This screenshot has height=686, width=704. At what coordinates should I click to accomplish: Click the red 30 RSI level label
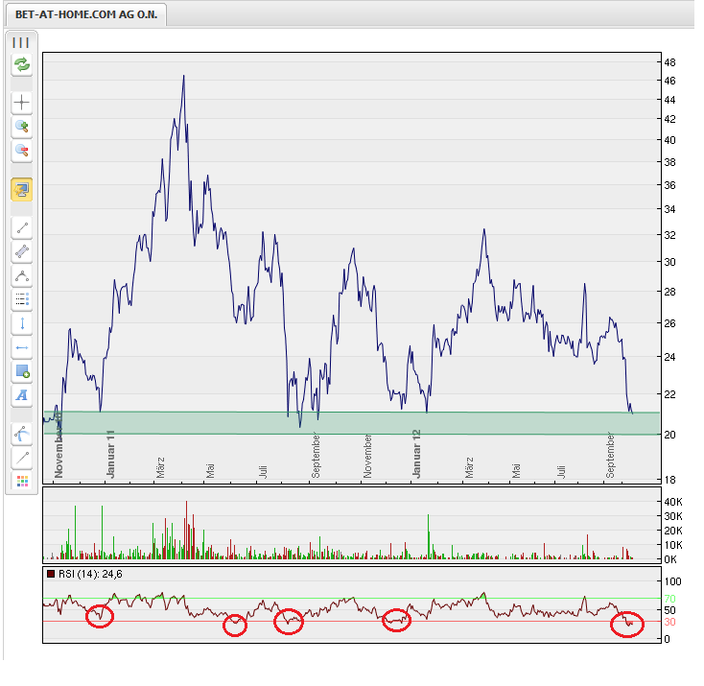[669, 622]
